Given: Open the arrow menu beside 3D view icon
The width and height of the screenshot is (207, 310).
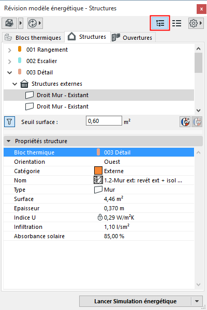Looking at the screenshot, I should (x=21, y=23).
